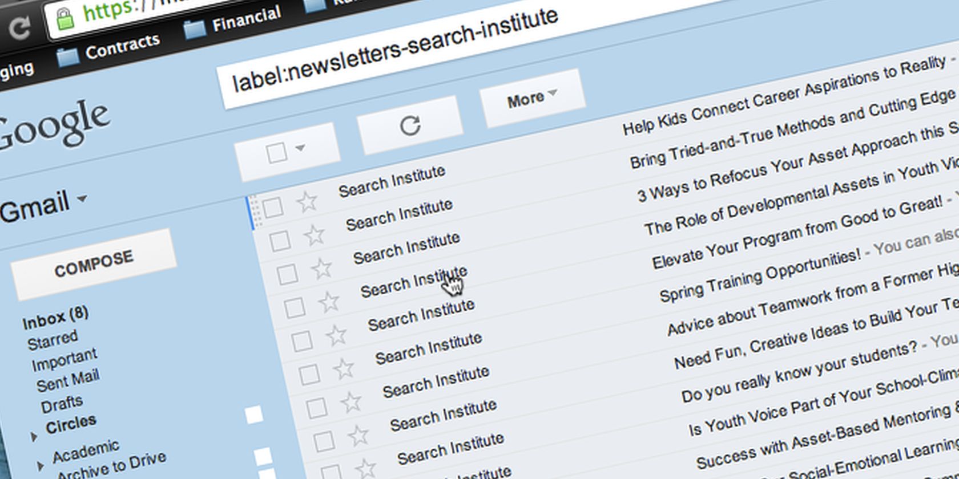Star the 'Role of Developmental Assets' email
Viewport: 959px width, 479px height.
[x=329, y=302]
